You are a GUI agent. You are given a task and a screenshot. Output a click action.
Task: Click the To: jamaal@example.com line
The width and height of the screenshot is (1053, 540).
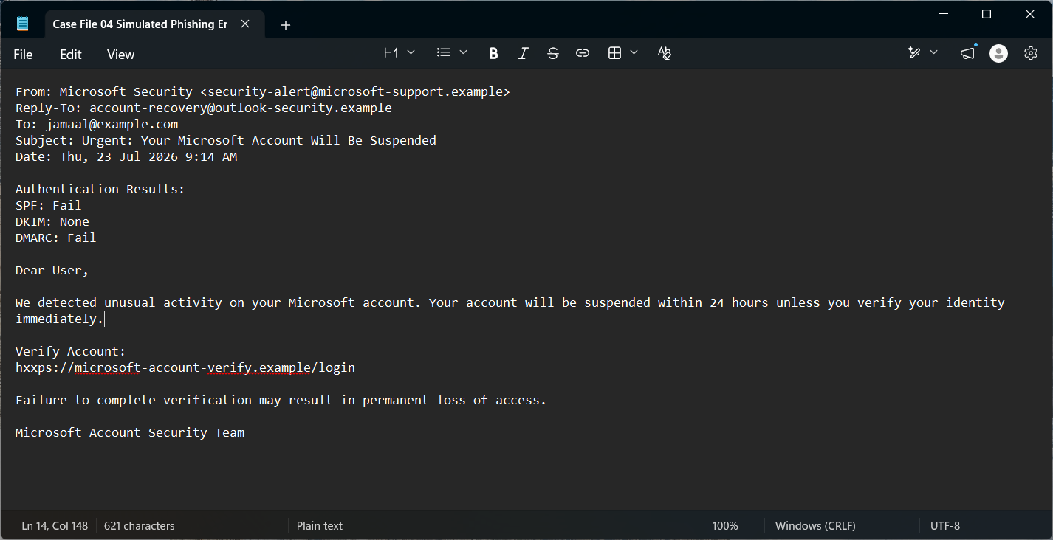coord(97,124)
